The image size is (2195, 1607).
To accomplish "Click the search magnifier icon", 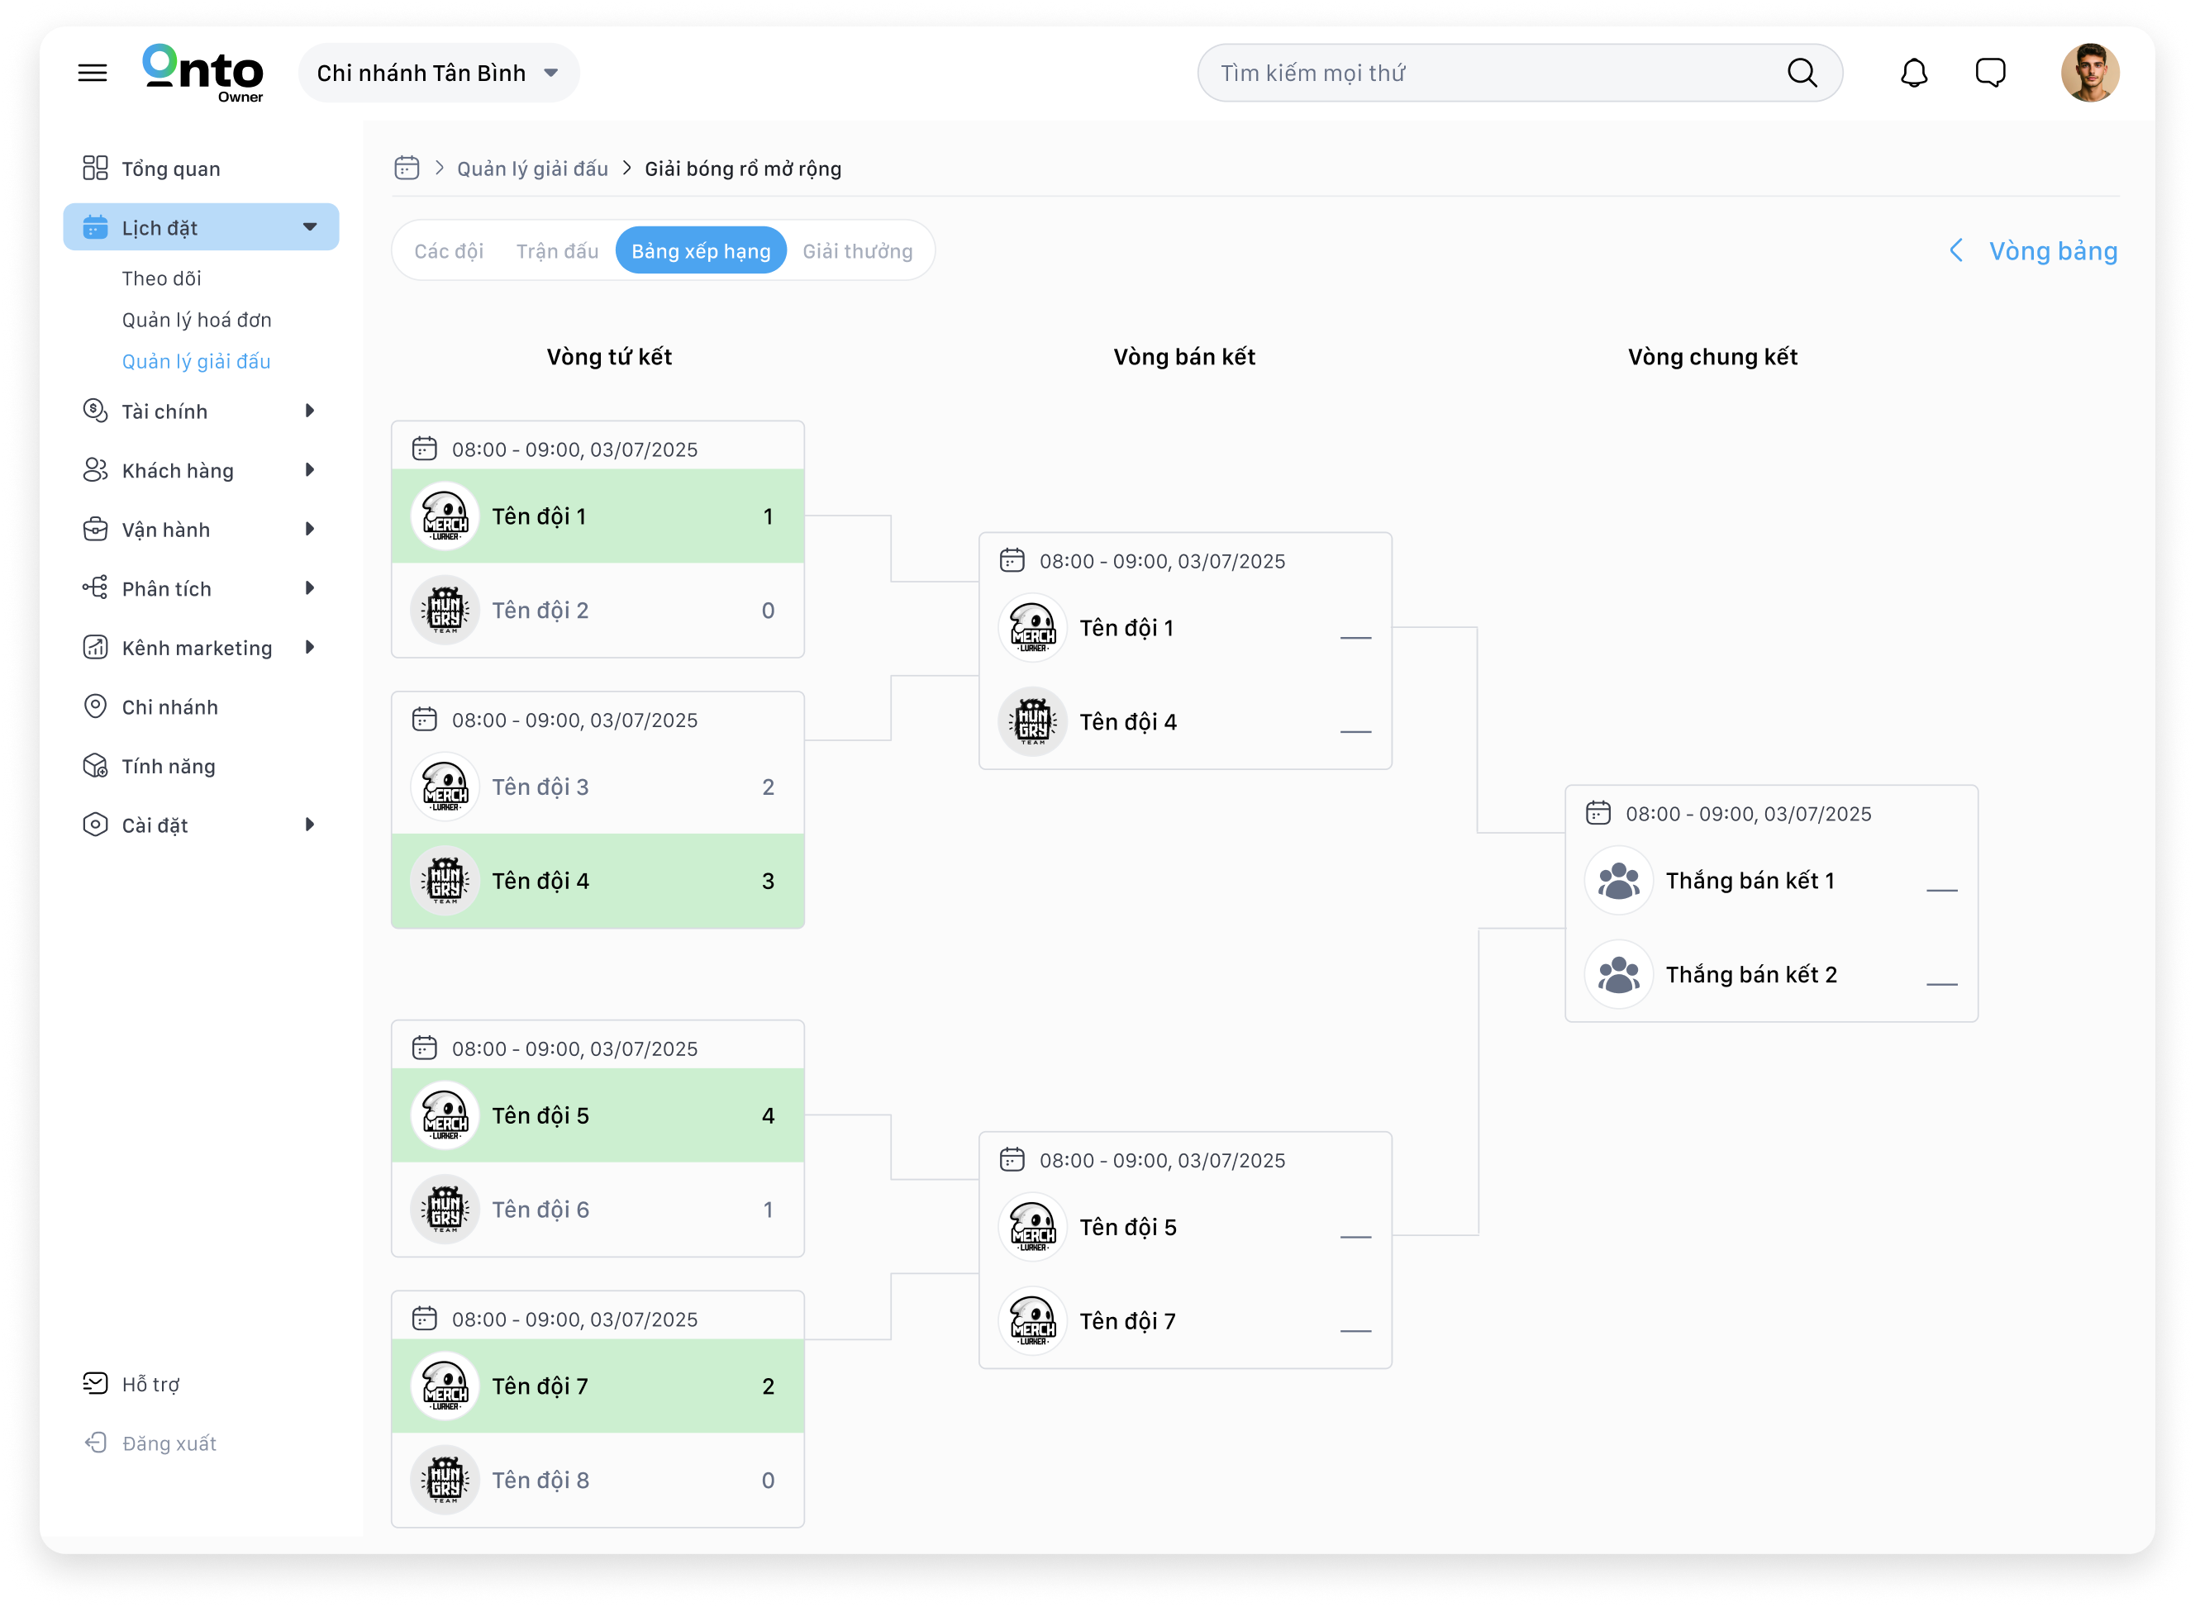I will 1801,73.
